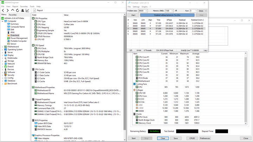Viewport: 253px width, 142px height.
Task: Expand the Display tree node
Action: point(2,55)
